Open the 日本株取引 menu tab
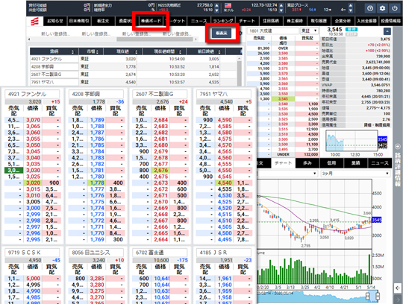Screen dimensions: 403x304 click(79, 21)
